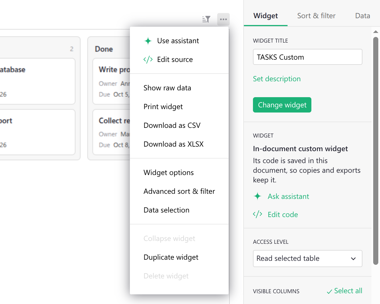Select Print widget menu entry

click(x=179, y=107)
